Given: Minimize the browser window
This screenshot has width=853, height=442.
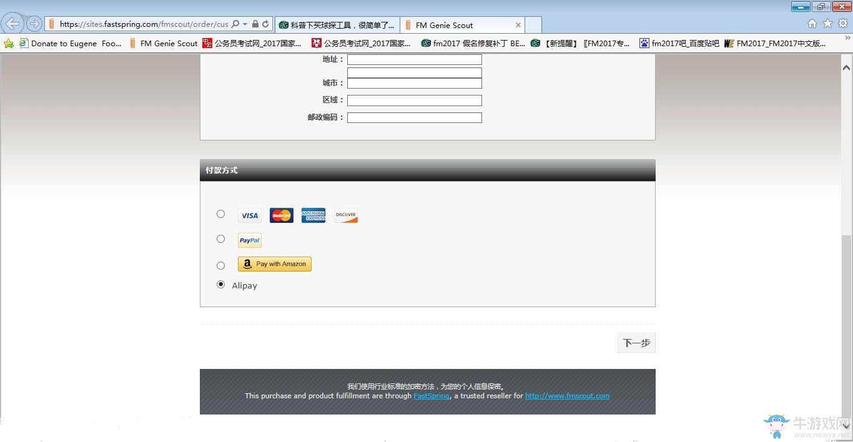Looking at the screenshot, I should pos(801,7).
